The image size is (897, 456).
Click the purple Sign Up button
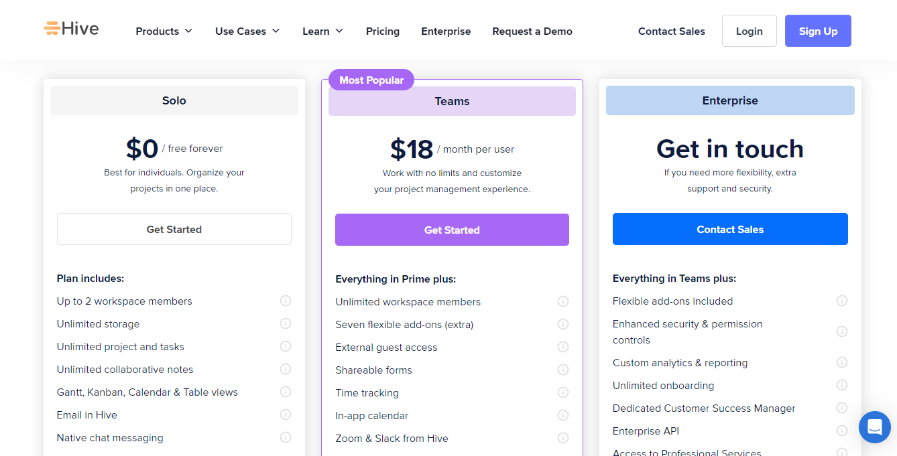coord(818,31)
